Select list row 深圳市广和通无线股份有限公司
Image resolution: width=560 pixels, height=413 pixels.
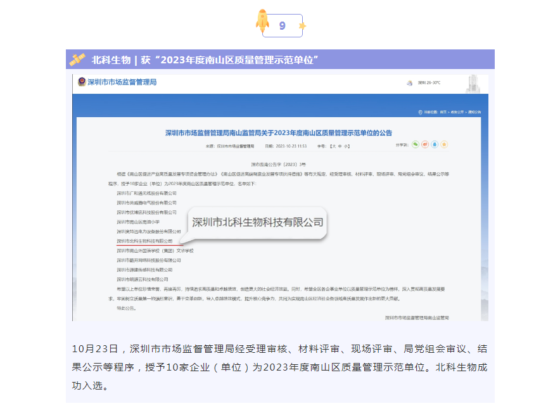point(146,193)
